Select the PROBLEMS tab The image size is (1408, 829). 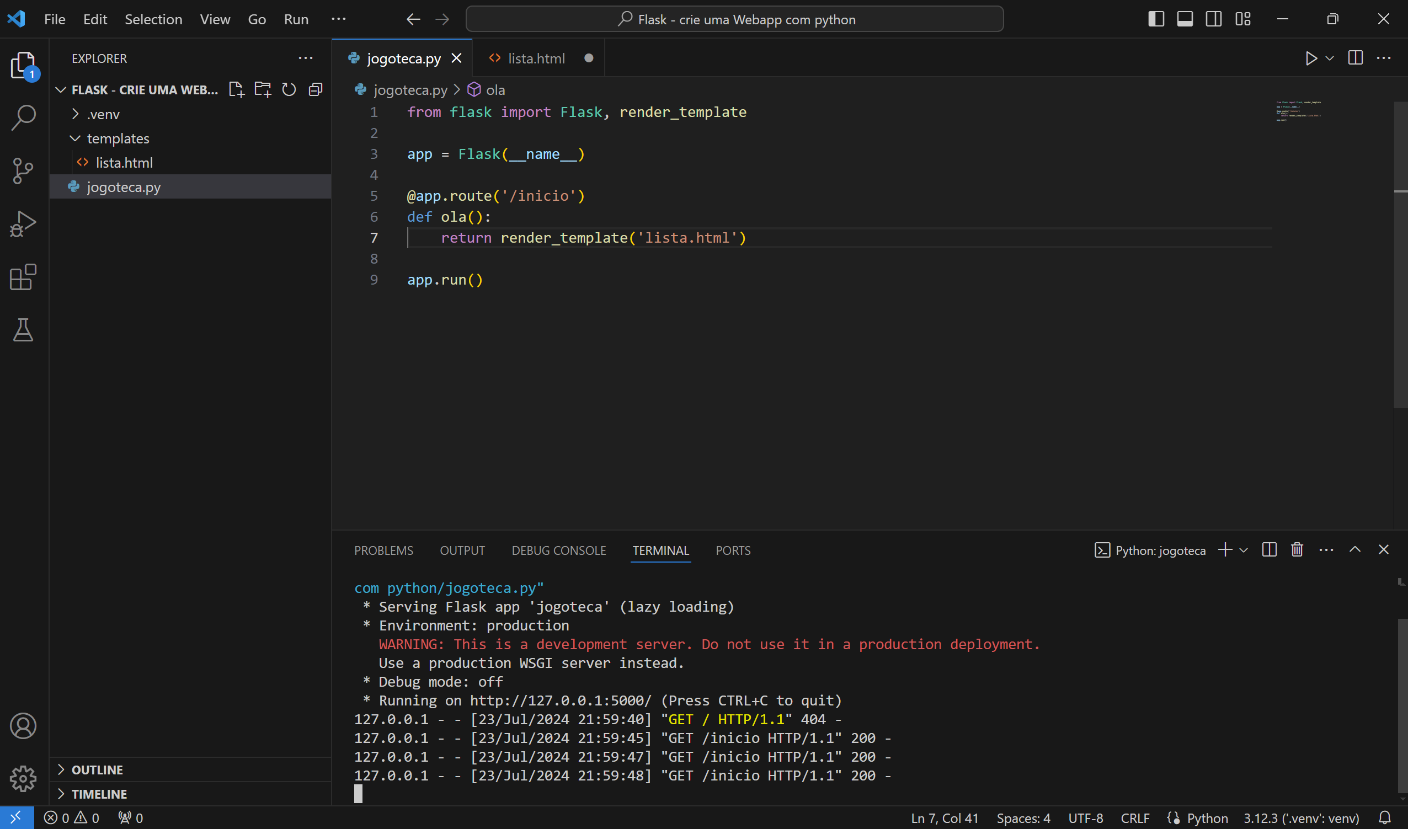pyautogui.click(x=384, y=550)
